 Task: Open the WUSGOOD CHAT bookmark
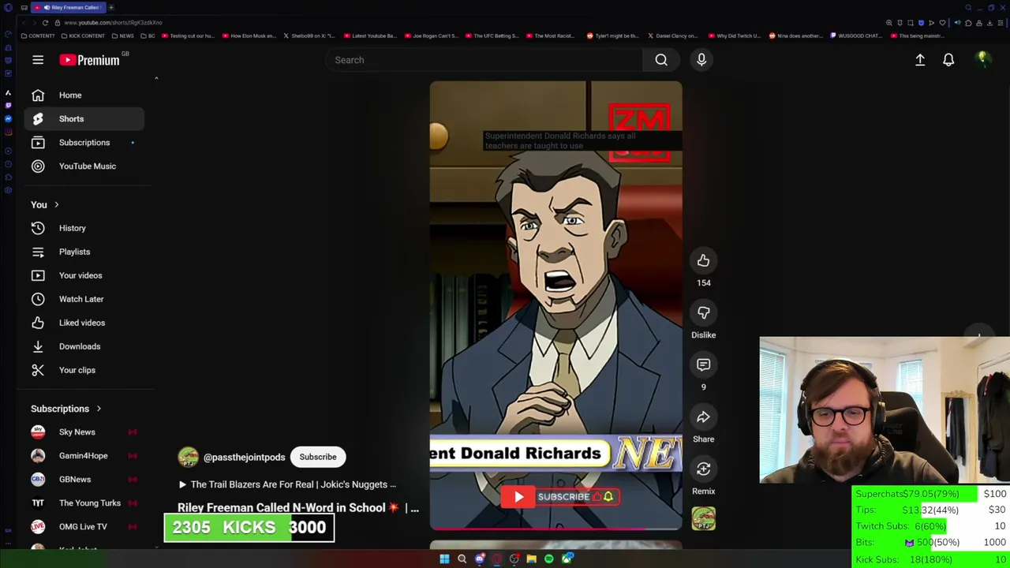click(x=856, y=35)
